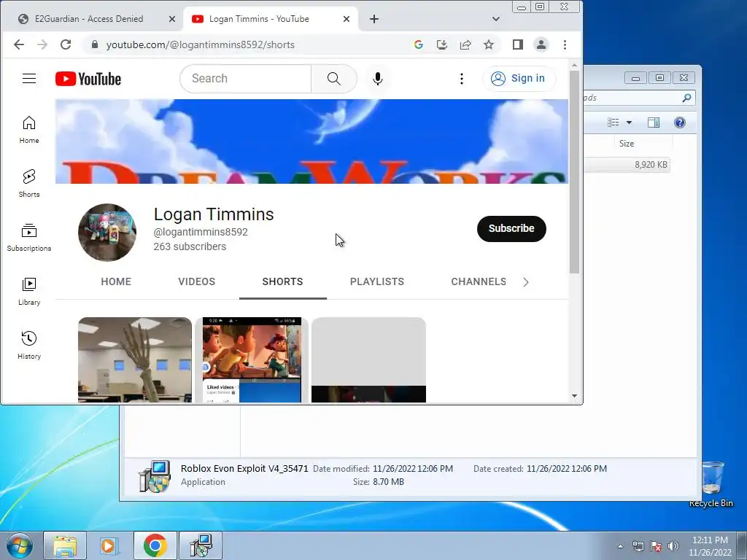
Task: Close the Logan Timmins YouTube tab
Action: (x=347, y=19)
